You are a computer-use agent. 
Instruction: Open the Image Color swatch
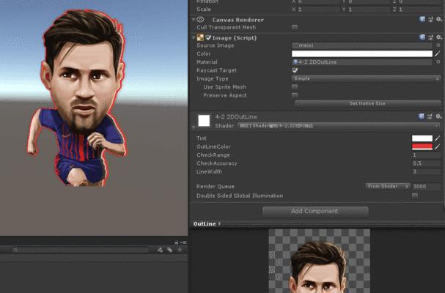point(362,53)
